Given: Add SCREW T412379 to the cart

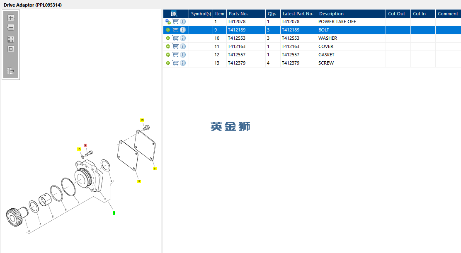Looking at the screenshot, I should [x=175, y=63].
